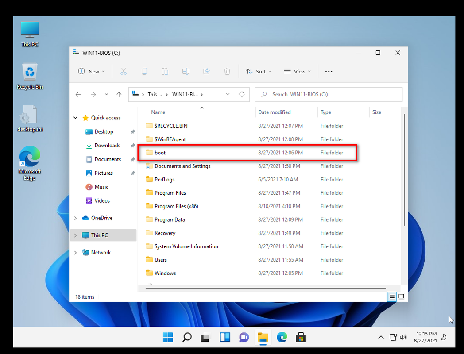Collapse the Quick access tree

point(75,118)
